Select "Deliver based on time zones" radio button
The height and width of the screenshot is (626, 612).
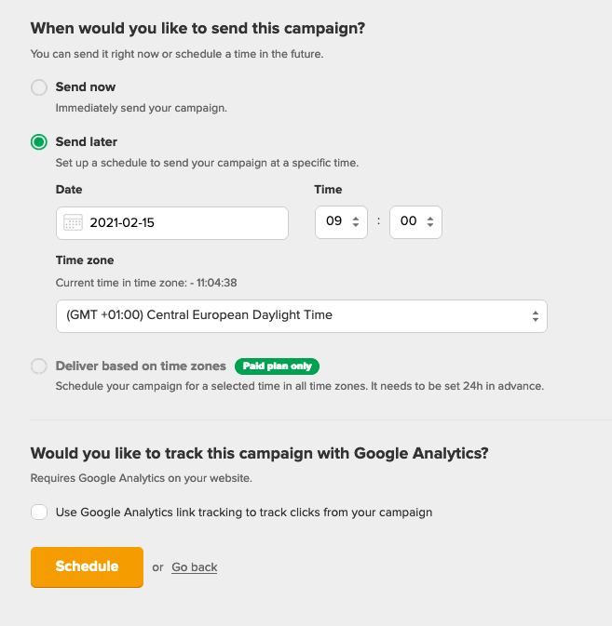[39, 366]
